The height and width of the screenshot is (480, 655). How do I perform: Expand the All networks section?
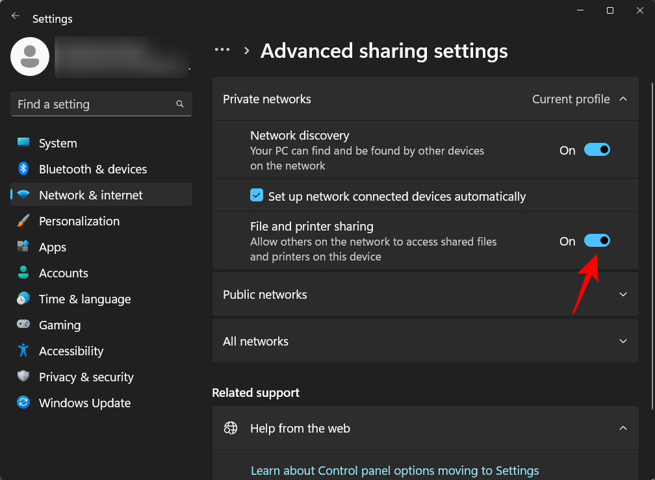click(x=623, y=341)
